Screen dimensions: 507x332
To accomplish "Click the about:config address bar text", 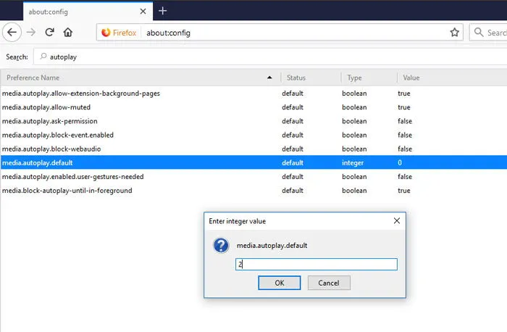I will point(168,33).
